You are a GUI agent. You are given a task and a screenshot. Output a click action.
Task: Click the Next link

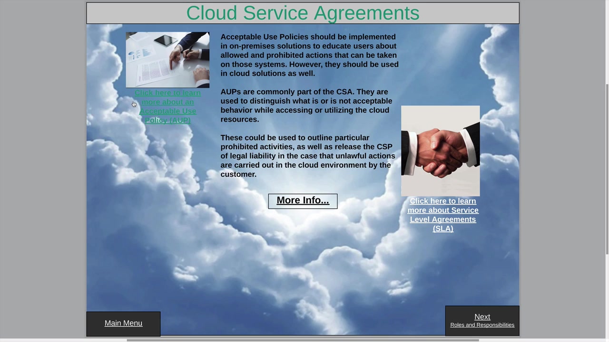[482, 317]
